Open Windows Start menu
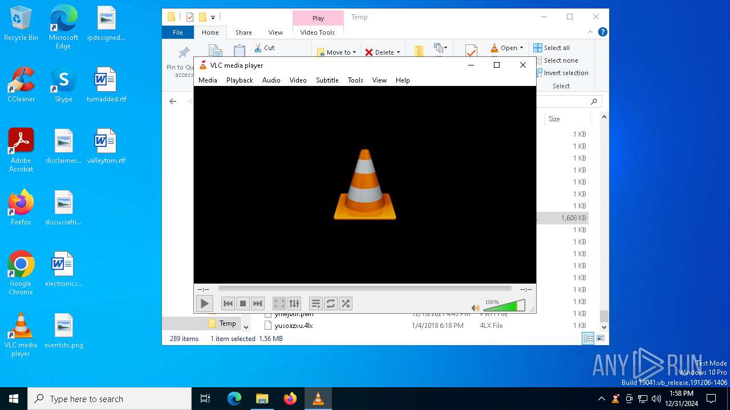 (14, 399)
